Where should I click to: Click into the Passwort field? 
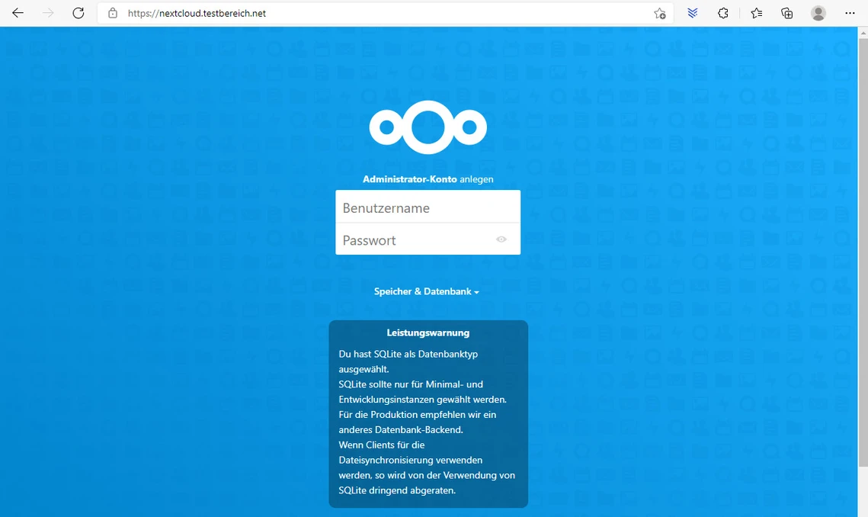(x=412, y=240)
